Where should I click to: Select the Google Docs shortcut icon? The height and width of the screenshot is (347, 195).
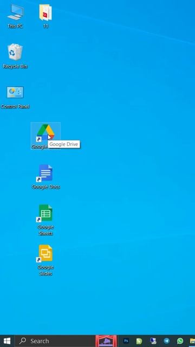click(x=45, y=173)
